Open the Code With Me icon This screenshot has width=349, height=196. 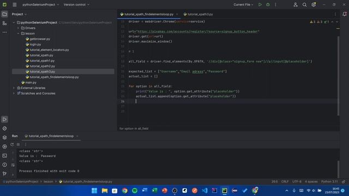pyautogui.click(x=296, y=4)
